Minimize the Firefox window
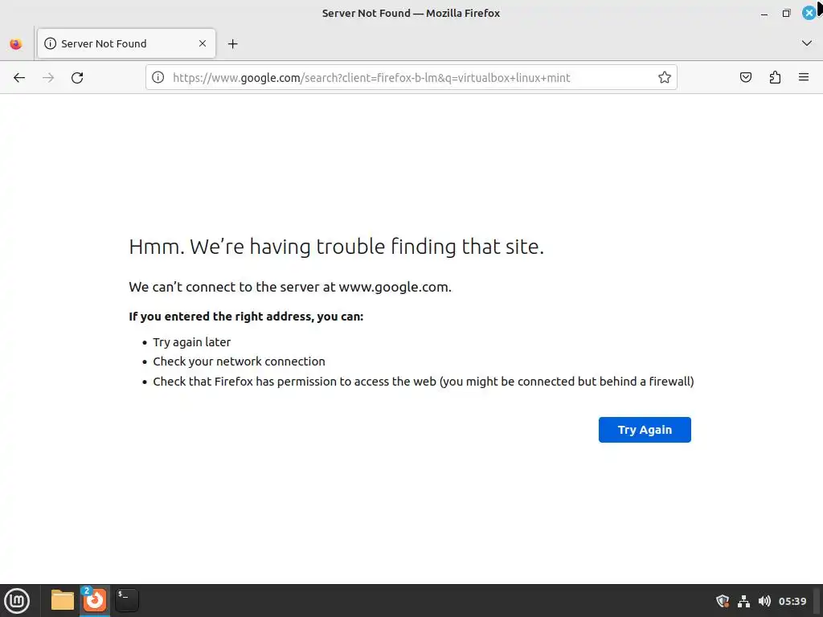The height and width of the screenshot is (617, 823). tap(764, 14)
